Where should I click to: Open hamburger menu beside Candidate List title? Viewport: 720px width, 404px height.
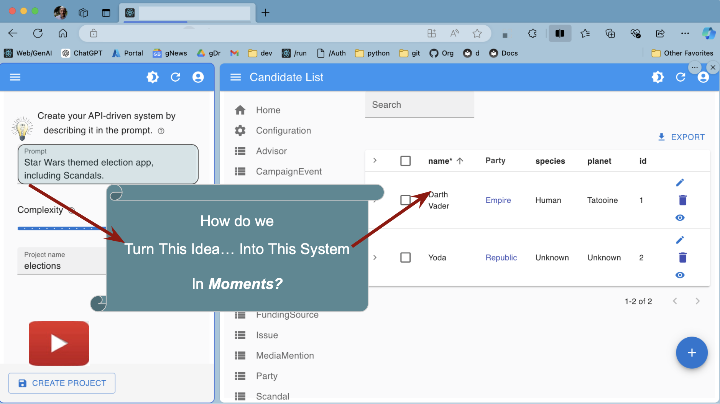[235, 77]
